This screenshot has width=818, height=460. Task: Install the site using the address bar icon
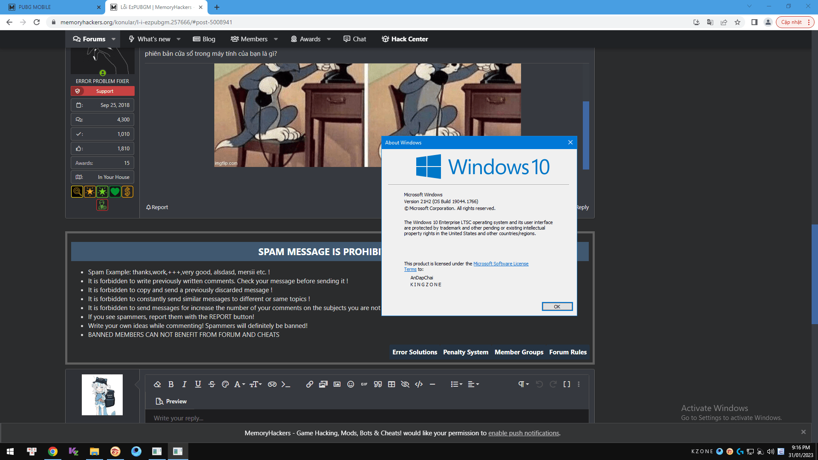click(697, 22)
